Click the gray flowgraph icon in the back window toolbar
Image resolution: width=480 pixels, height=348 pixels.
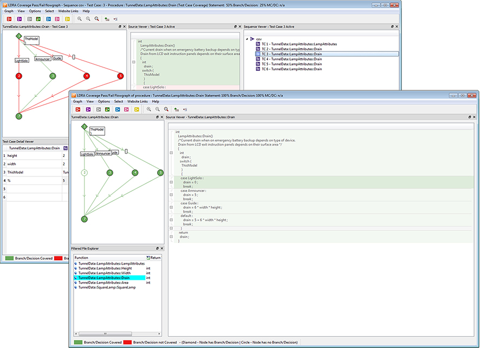point(30,19)
